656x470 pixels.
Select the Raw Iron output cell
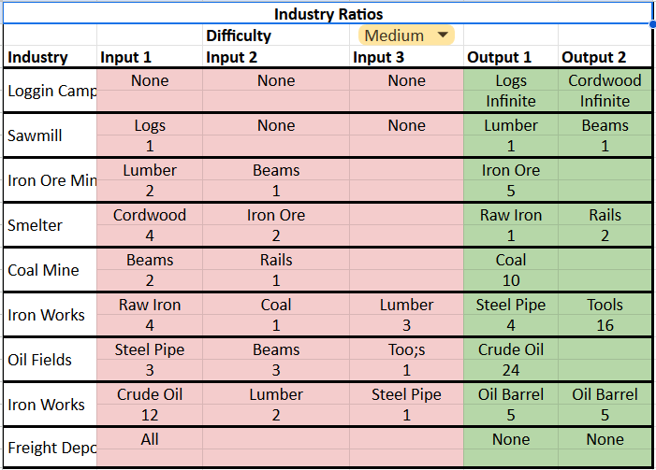click(510, 215)
